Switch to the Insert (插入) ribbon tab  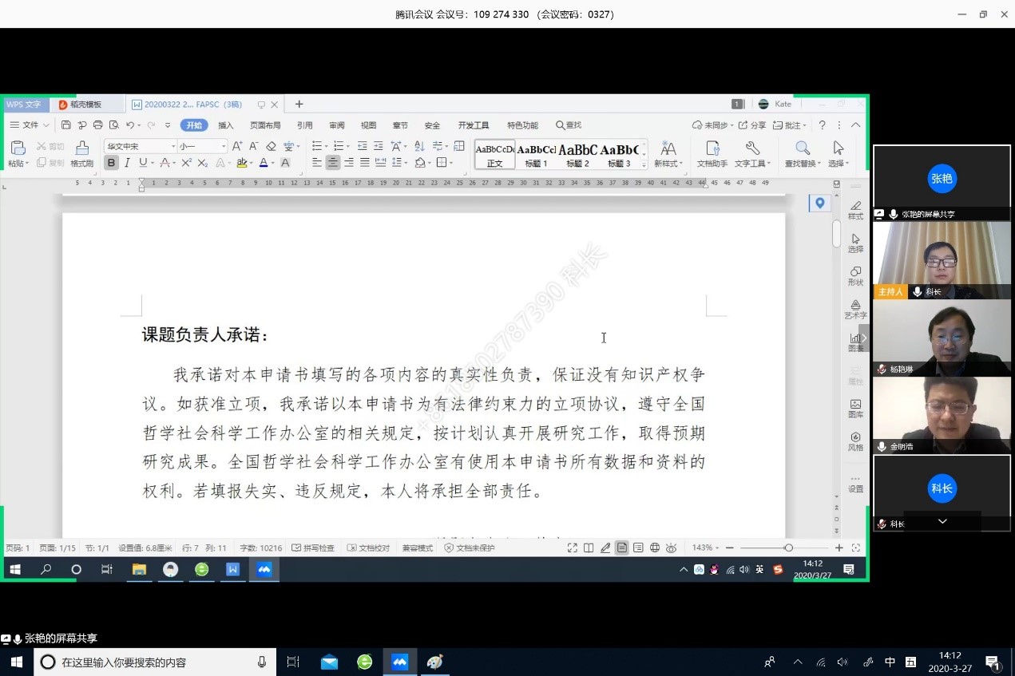pos(226,125)
